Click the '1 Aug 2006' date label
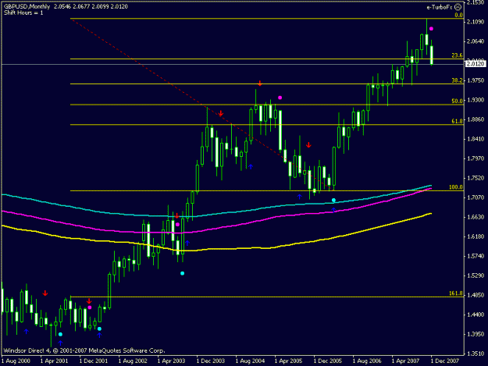This screenshot has height=366, width=488. (367, 361)
